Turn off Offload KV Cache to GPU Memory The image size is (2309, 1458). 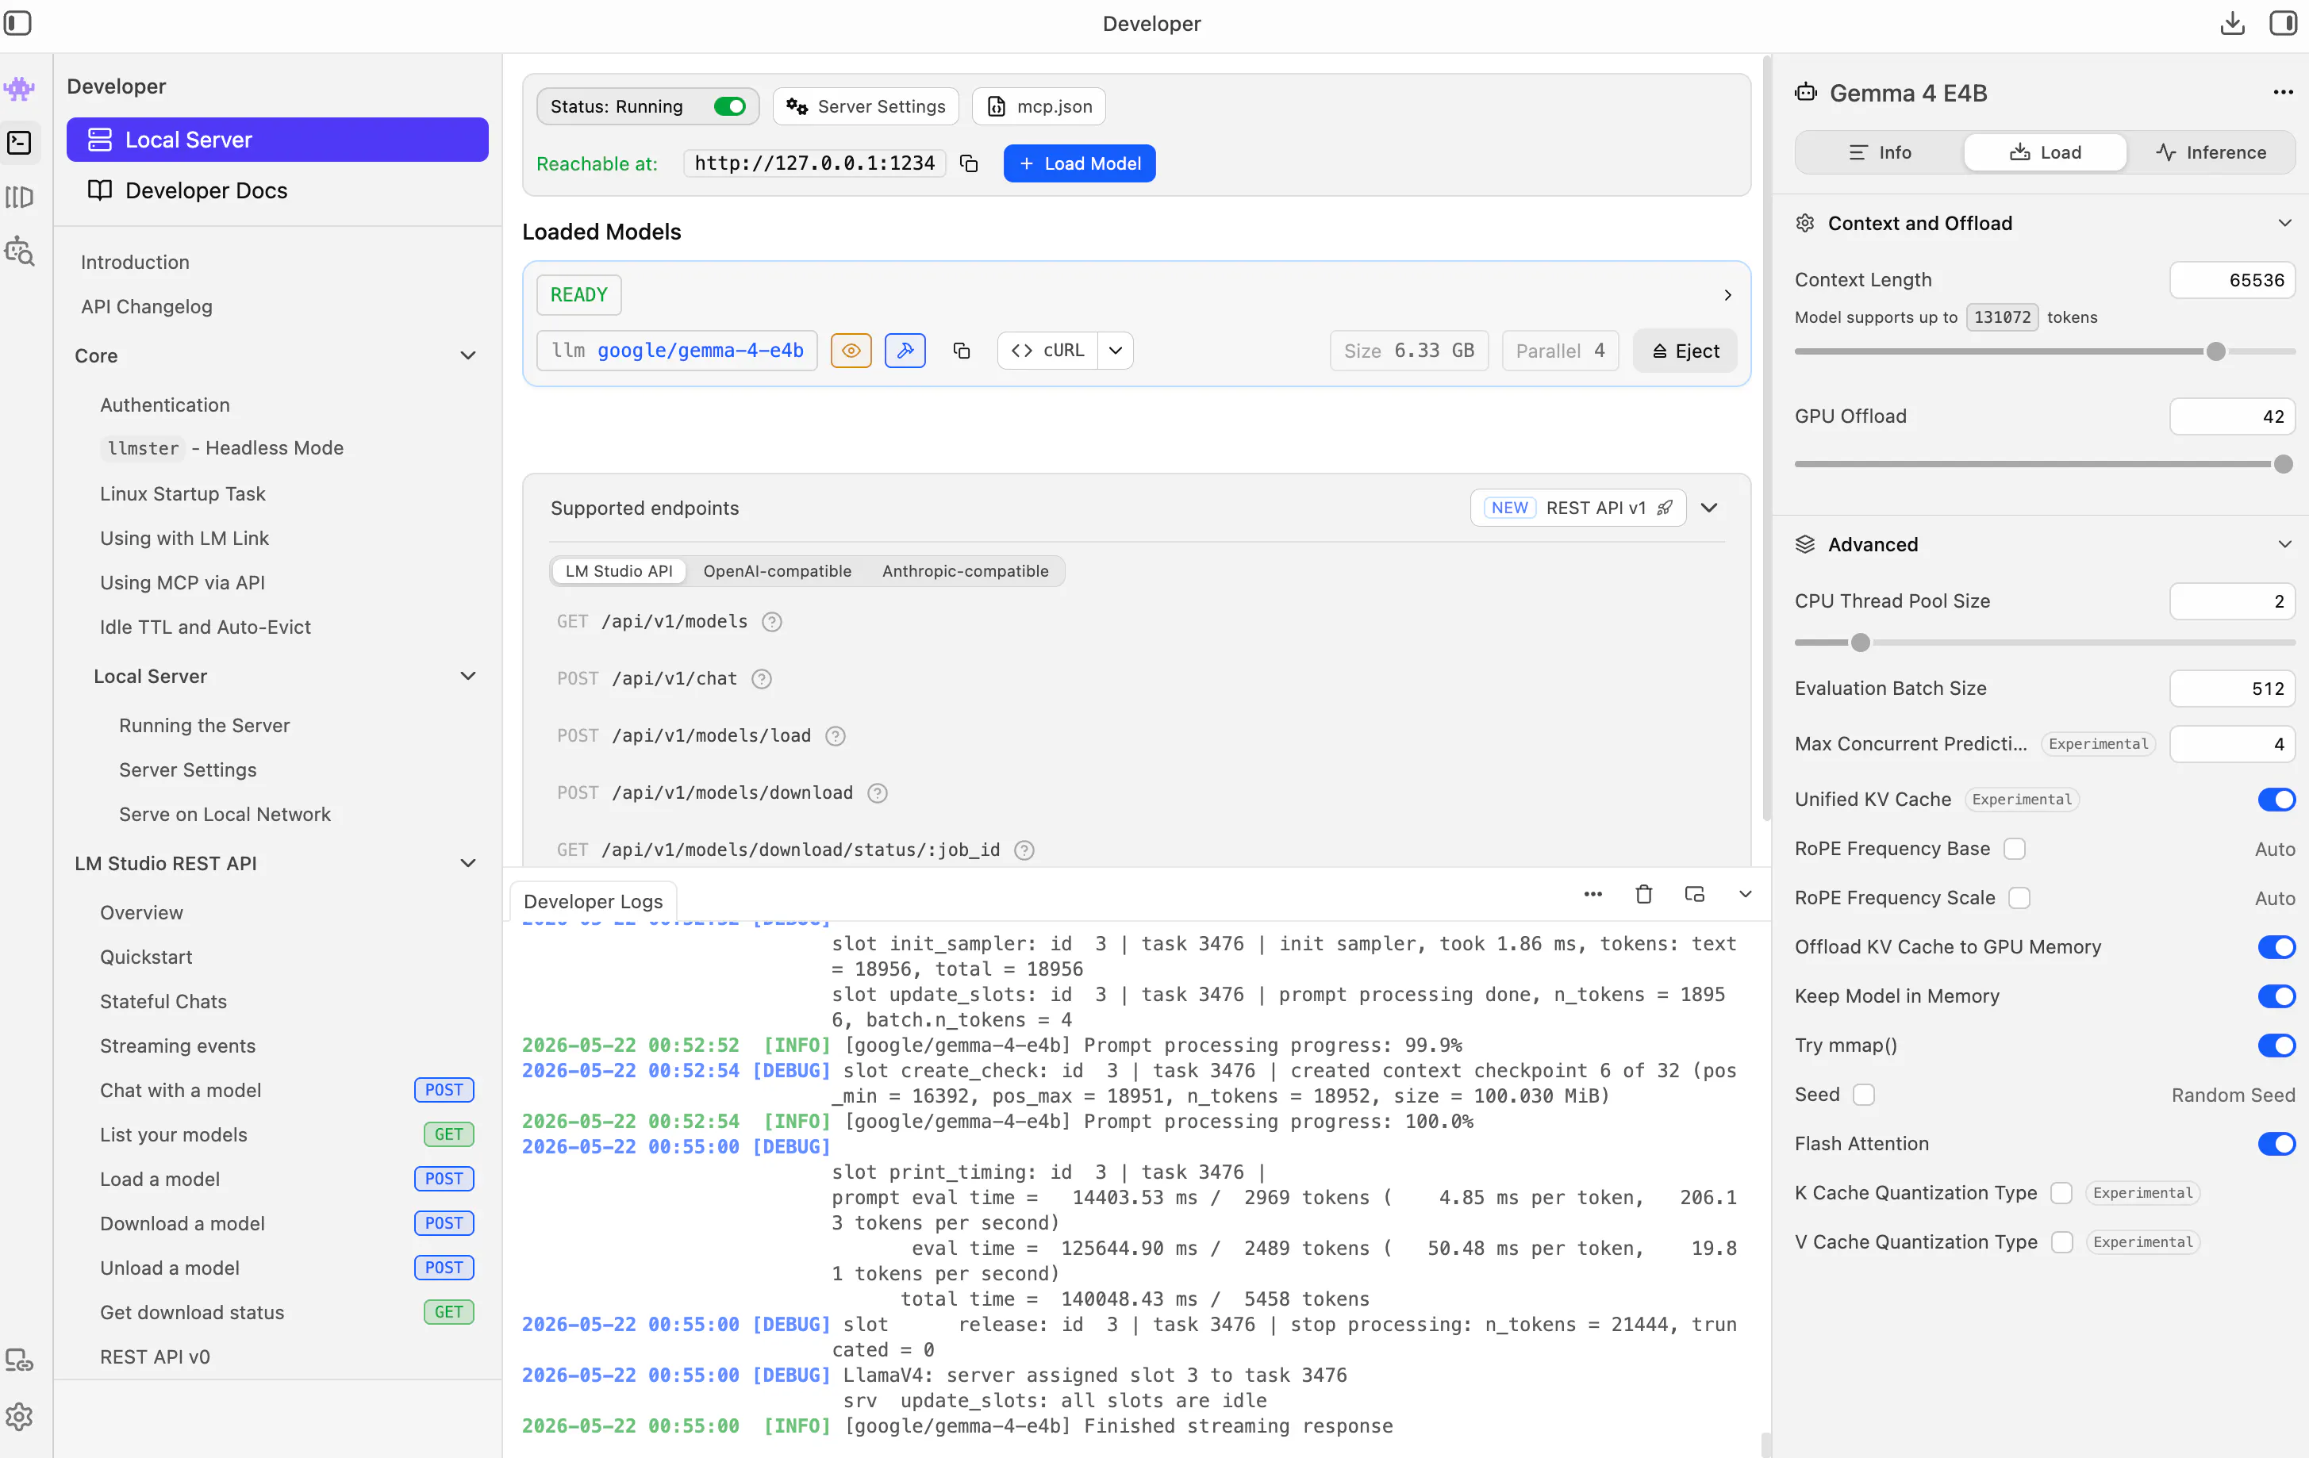click(x=2276, y=947)
